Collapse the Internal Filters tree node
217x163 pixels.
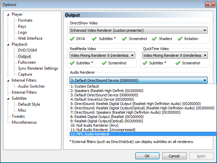pyautogui.click(x=8, y=81)
